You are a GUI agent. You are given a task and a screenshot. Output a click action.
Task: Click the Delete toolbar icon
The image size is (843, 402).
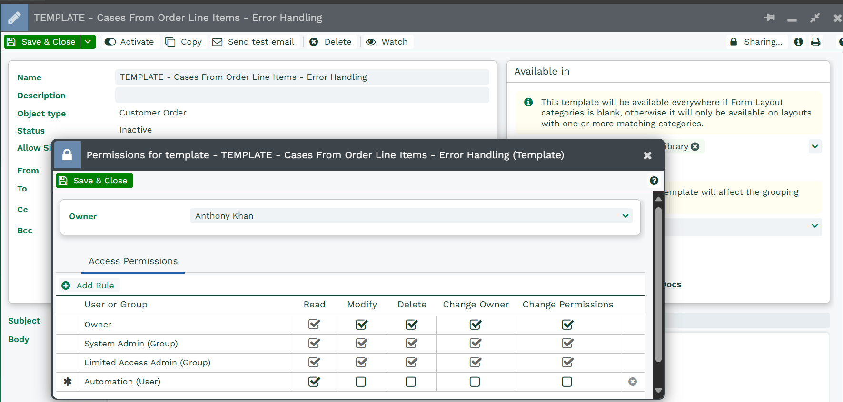pos(314,42)
